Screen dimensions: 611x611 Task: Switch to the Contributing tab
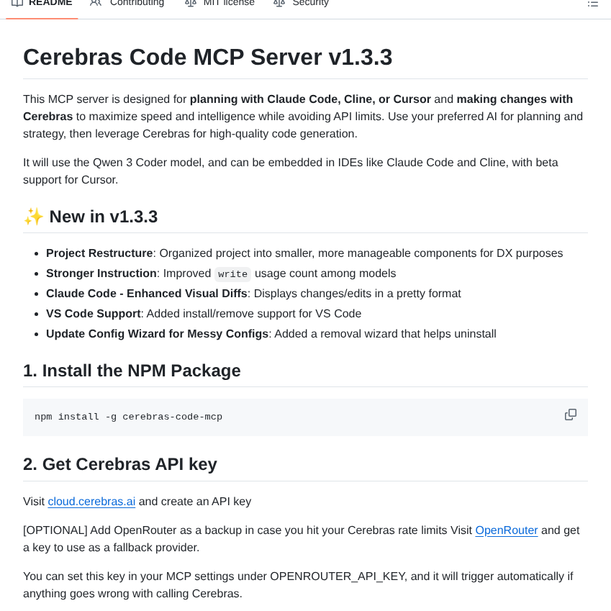coord(136,3)
